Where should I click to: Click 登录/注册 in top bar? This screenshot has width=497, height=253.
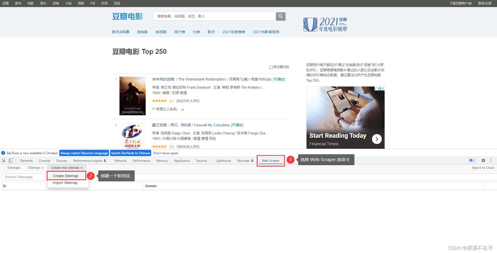tap(485, 3)
